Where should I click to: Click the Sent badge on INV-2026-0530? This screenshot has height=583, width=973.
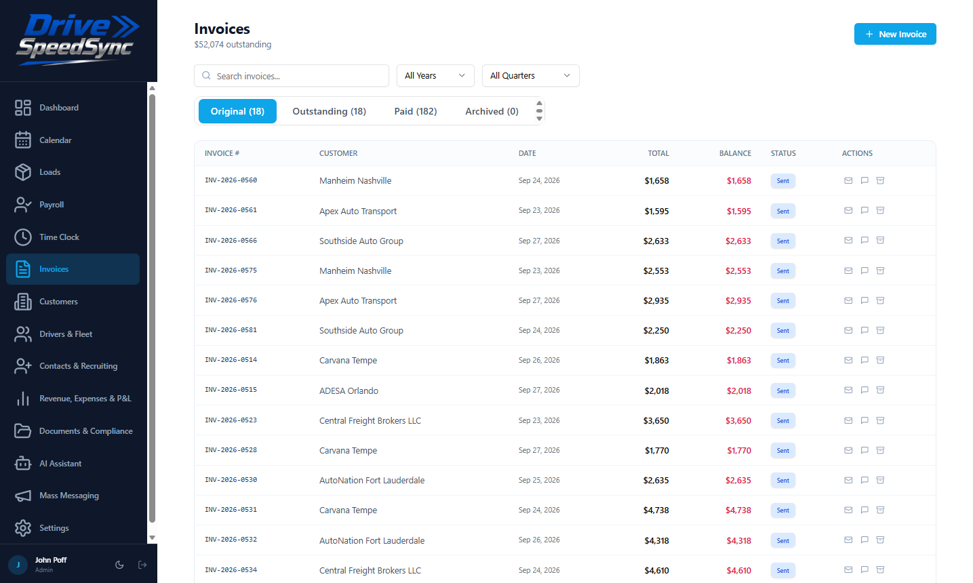coord(783,481)
